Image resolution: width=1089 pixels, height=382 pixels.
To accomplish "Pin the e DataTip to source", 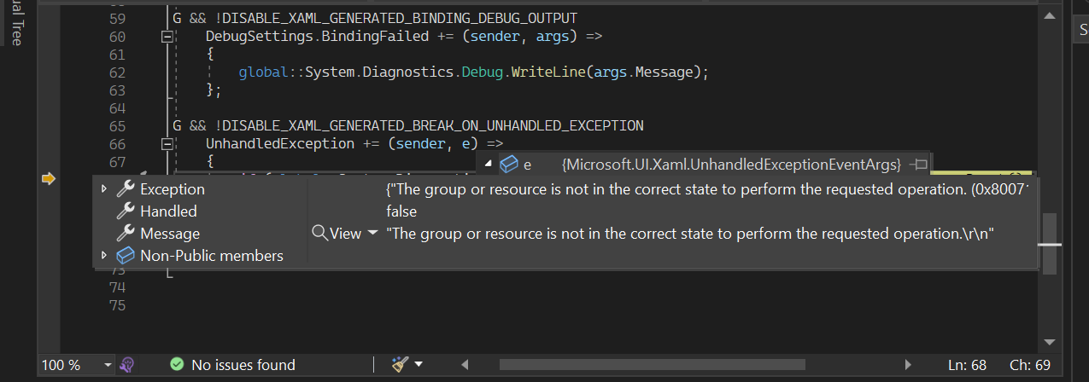I will coord(919,164).
